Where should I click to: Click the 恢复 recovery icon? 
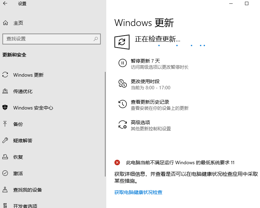(x=5, y=157)
